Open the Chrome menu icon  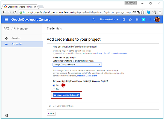click(160, 12)
